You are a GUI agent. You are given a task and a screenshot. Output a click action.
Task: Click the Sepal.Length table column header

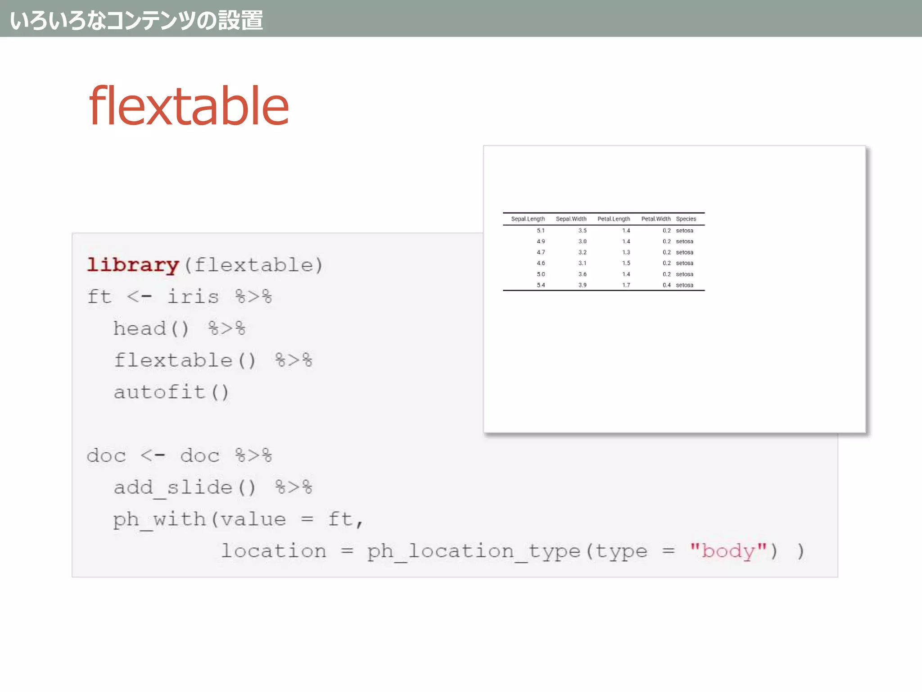pyautogui.click(x=528, y=219)
